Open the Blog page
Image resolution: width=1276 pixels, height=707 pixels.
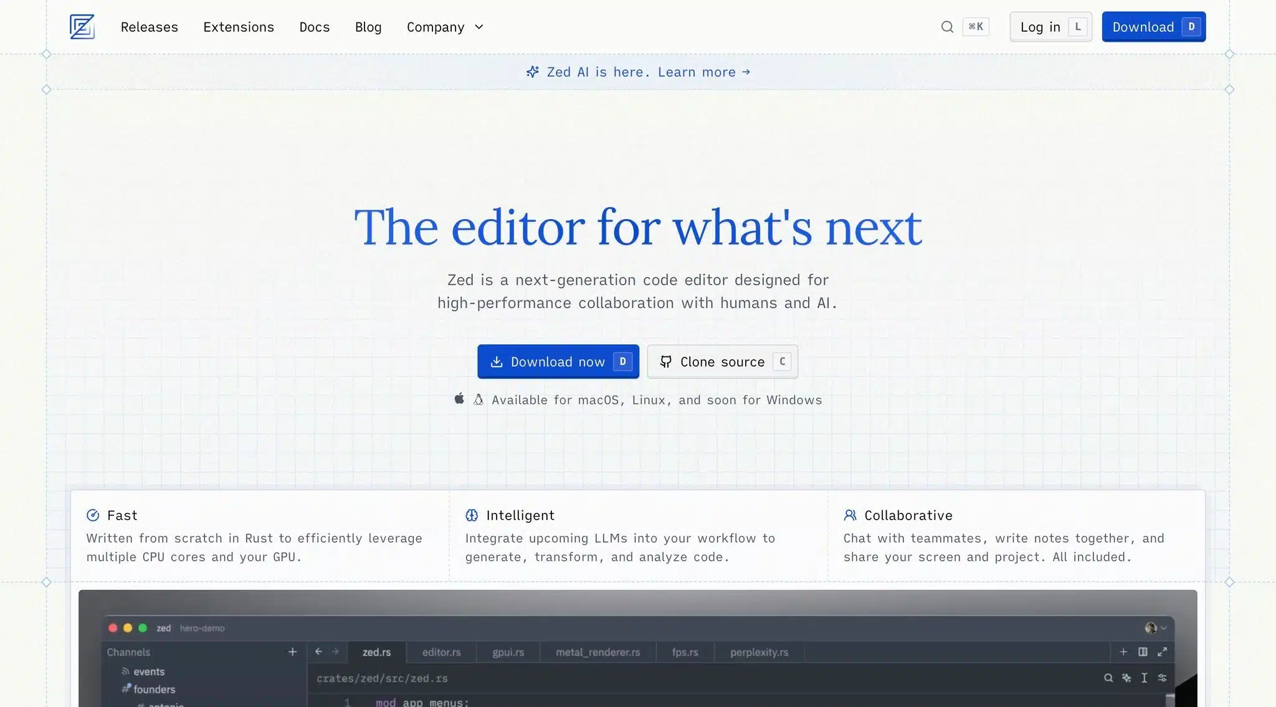(368, 27)
